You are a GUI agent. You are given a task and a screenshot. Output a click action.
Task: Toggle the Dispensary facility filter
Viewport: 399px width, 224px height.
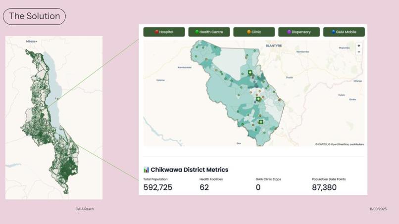click(x=299, y=32)
